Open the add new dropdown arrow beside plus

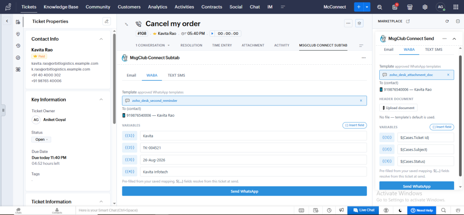coord(367,7)
